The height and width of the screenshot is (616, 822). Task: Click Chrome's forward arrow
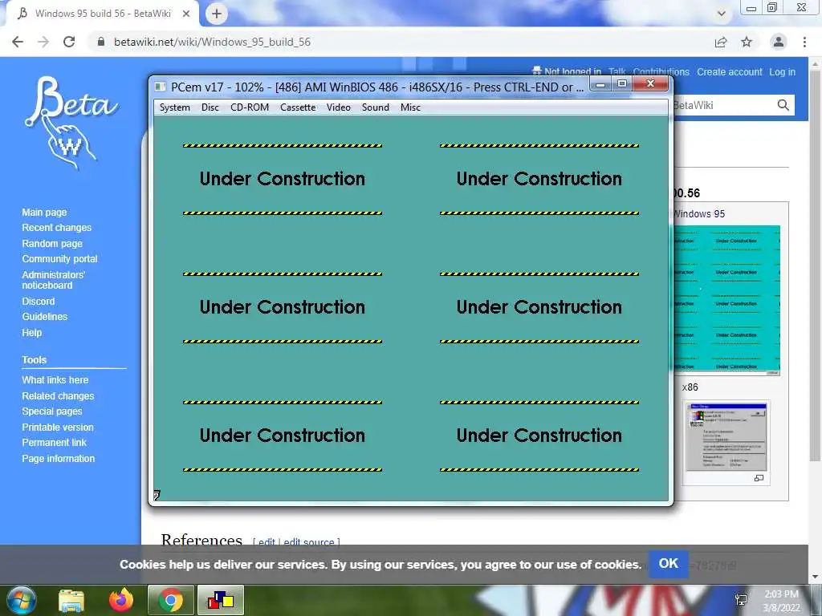tap(43, 42)
